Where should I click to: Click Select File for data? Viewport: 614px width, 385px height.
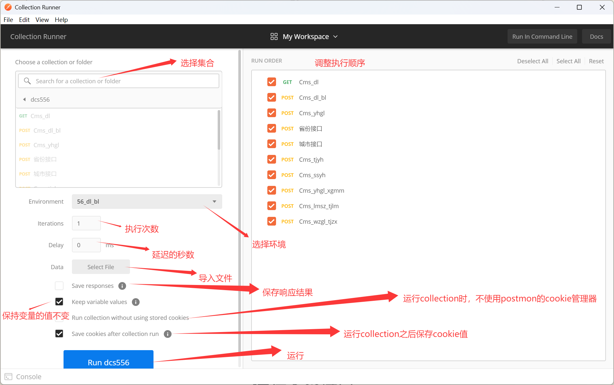(x=101, y=267)
